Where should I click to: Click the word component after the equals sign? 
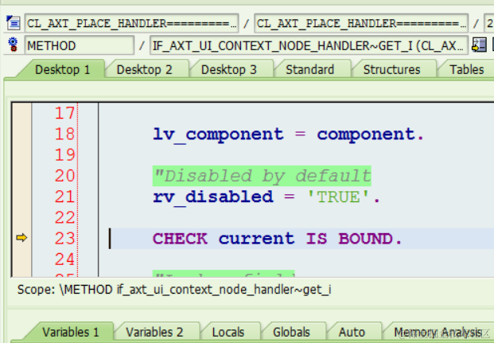click(366, 134)
